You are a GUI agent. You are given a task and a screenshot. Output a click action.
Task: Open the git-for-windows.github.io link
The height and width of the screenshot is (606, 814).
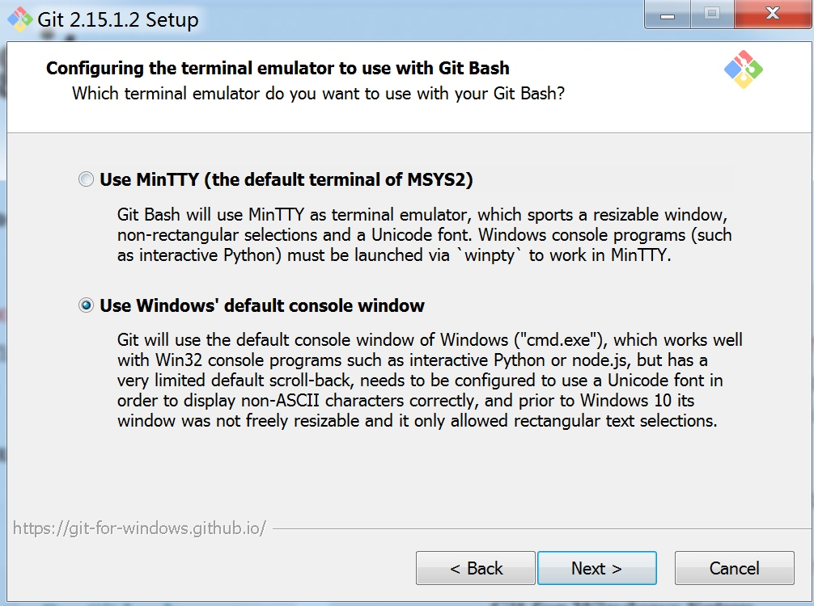point(139,528)
